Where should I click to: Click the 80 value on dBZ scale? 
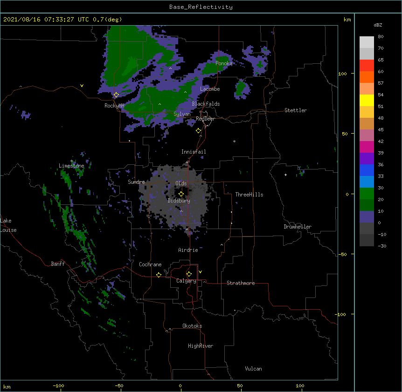(x=381, y=37)
